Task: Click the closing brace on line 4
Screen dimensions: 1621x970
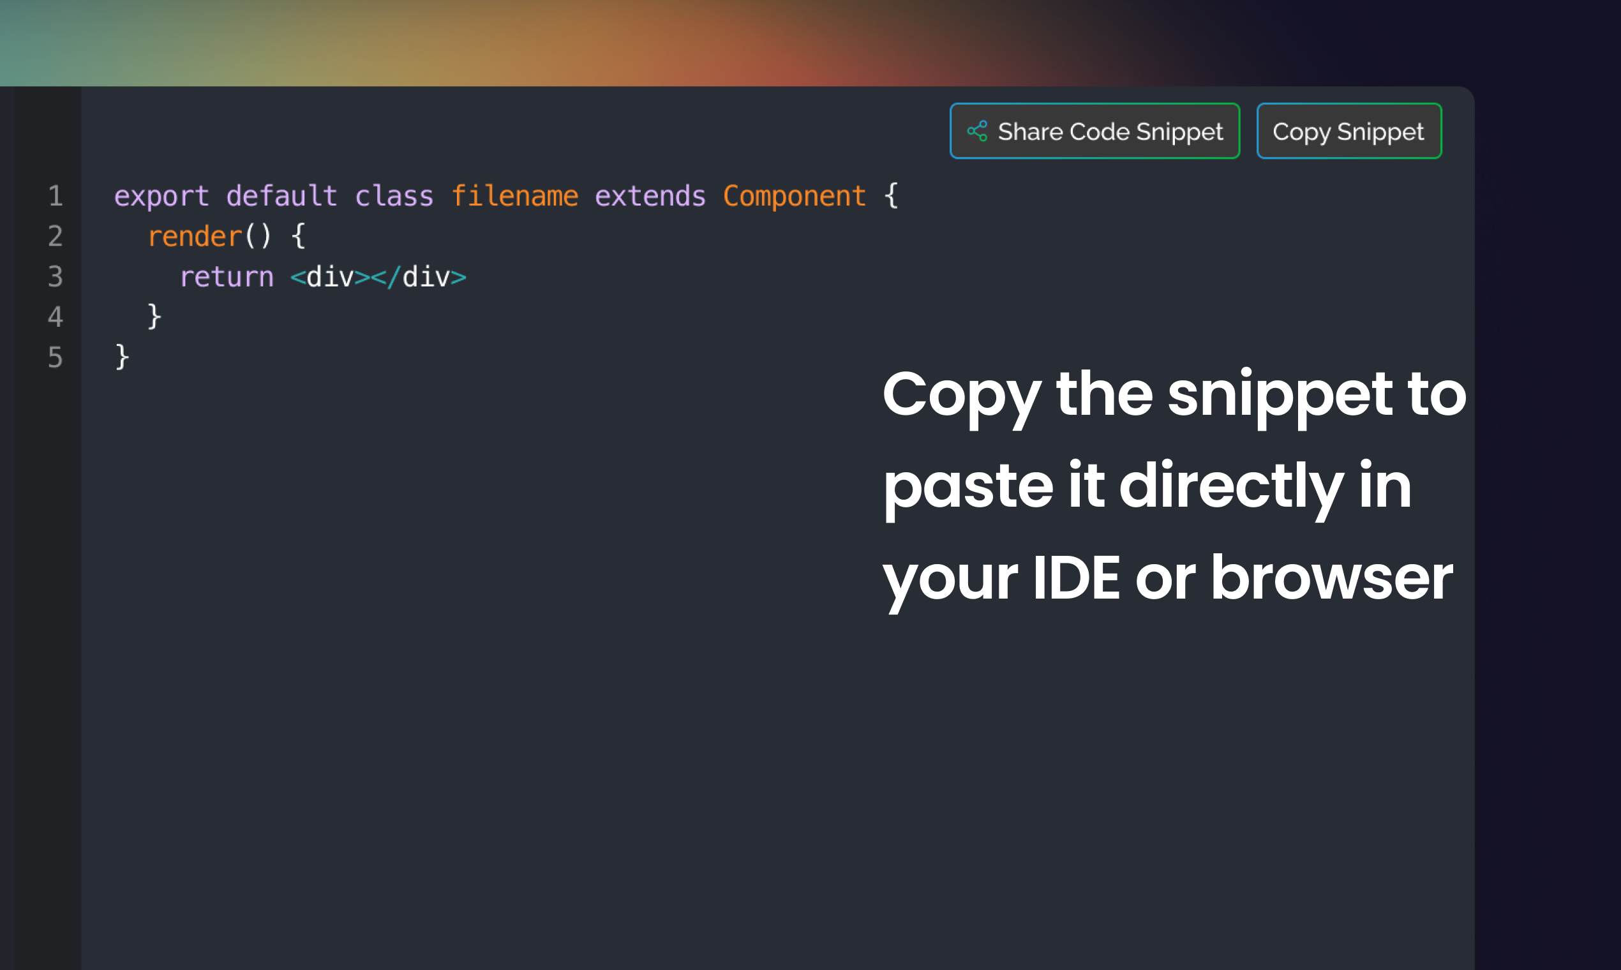Action: point(154,317)
